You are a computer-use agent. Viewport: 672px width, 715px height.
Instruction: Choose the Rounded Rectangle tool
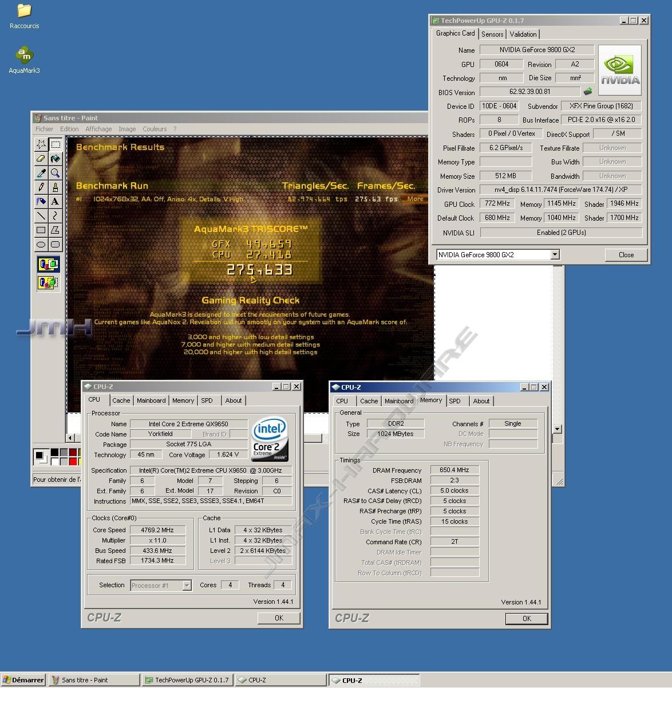(x=55, y=245)
